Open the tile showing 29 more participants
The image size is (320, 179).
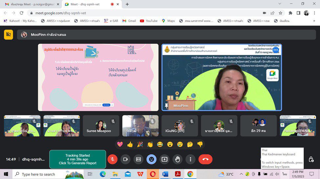(259, 126)
